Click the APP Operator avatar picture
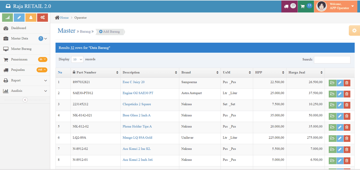 [x=321, y=6]
